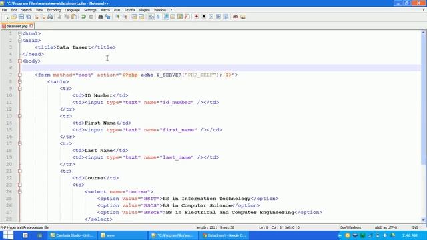Open the Encoding menu
The height and width of the screenshot is (240, 427).
[x=54, y=10]
